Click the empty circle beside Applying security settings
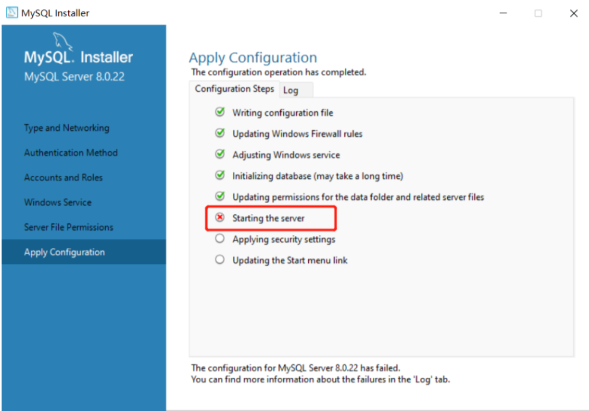 point(220,238)
